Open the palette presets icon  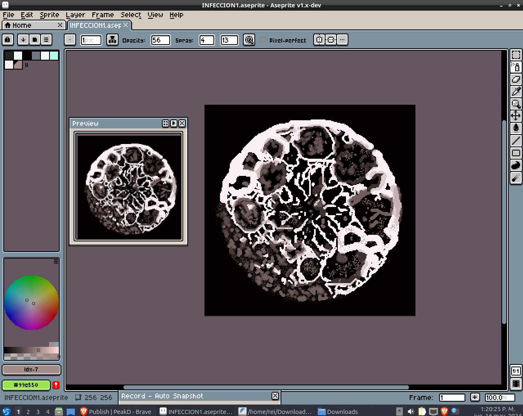pos(35,40)
